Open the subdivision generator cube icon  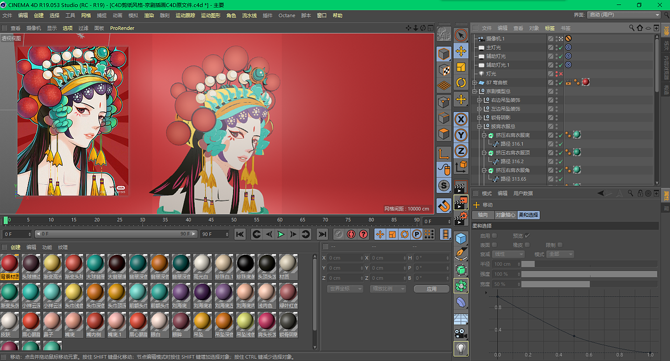pyautogui.click(x=461, y=270)
